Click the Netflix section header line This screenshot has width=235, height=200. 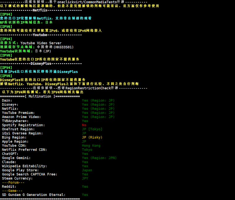[41, 10]
